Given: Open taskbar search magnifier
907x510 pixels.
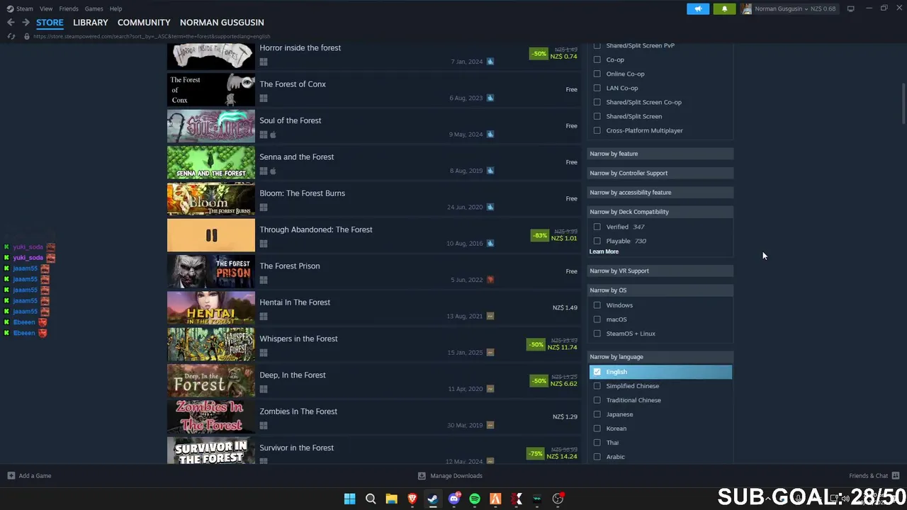Looking at the screenshot, I should click(371, 499).
